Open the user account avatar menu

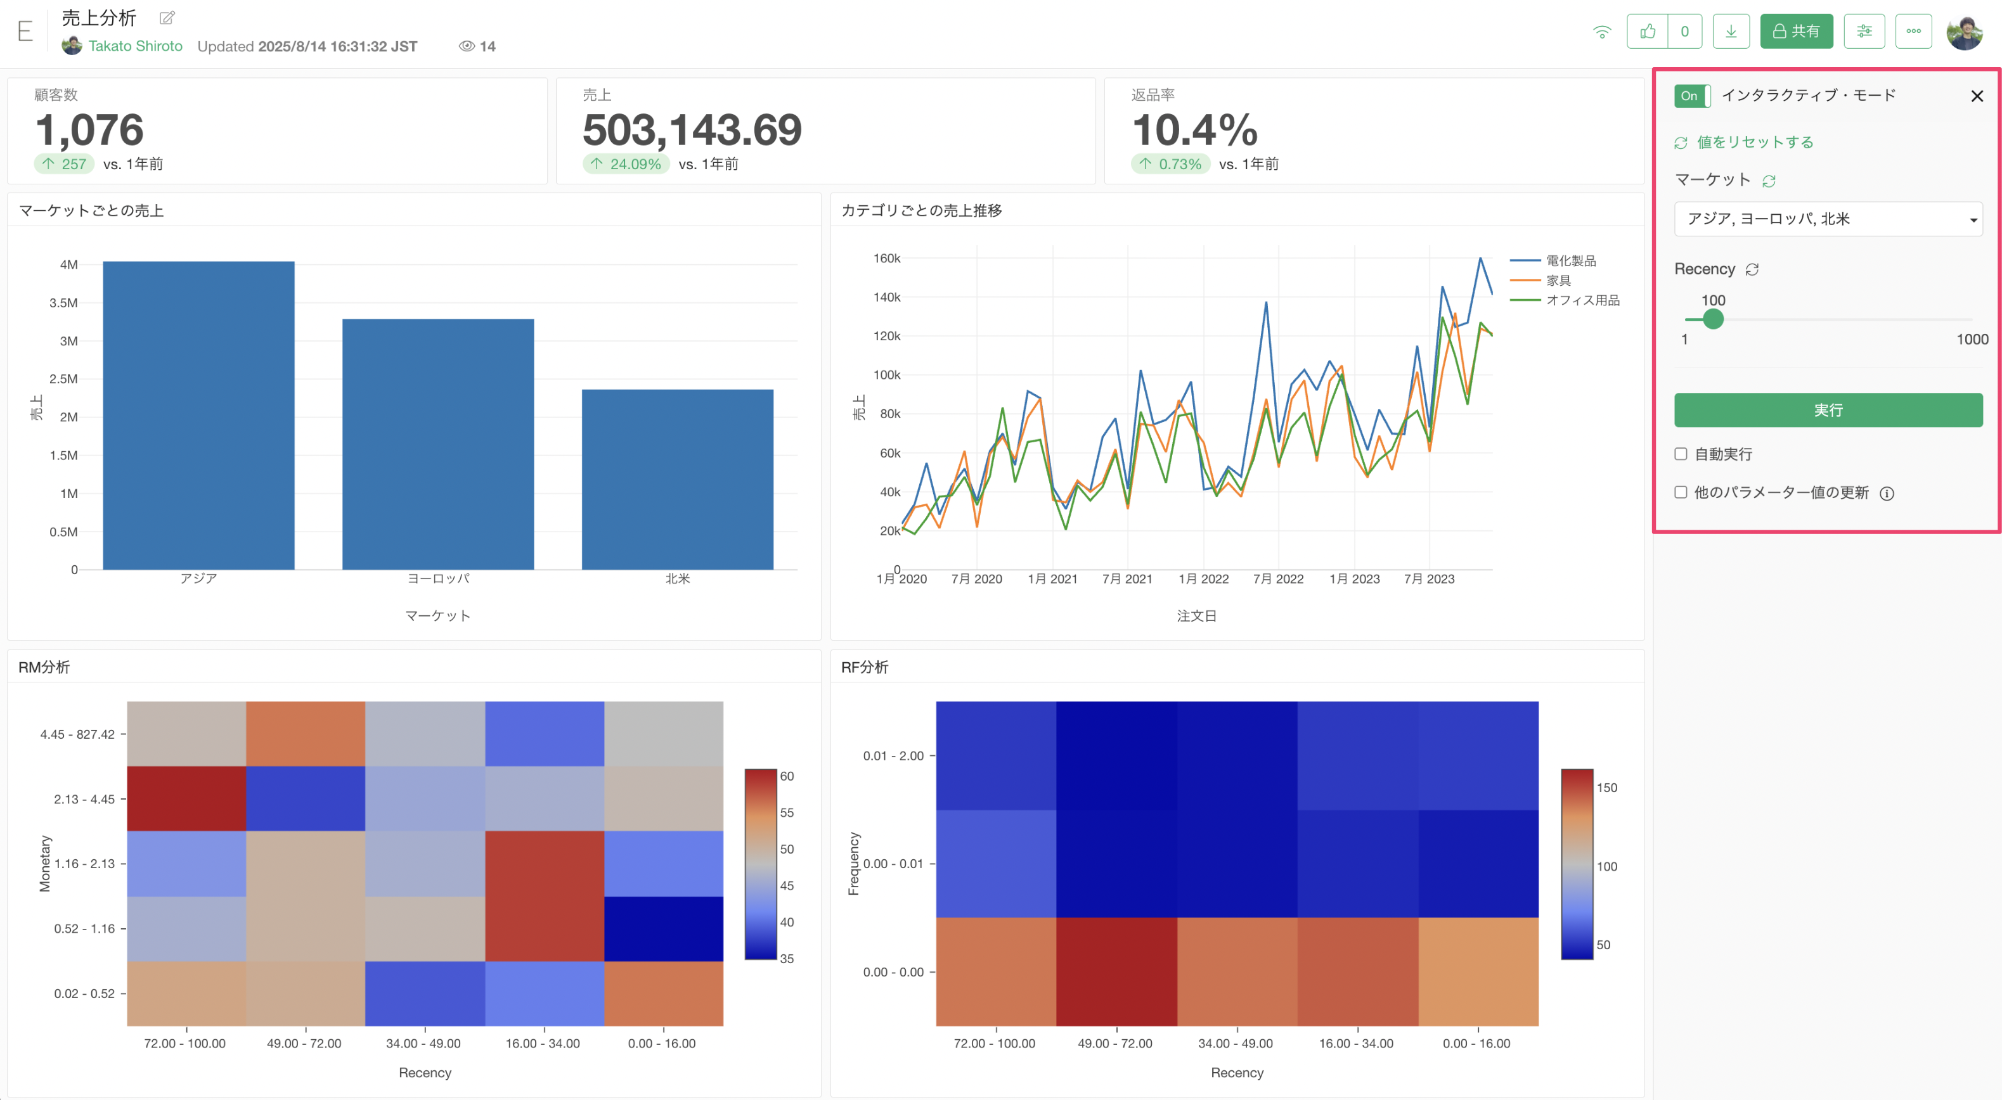(x=1964, y=32)
